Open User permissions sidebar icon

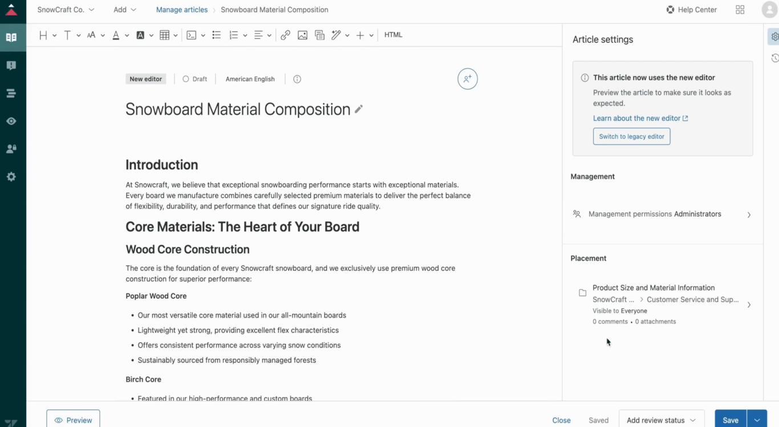click(x=11, y=149)
